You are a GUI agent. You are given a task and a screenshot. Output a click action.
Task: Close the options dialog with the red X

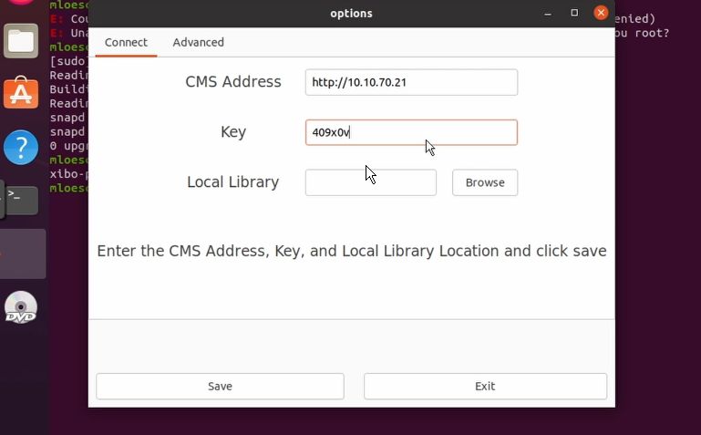click(x=601, y=13)
